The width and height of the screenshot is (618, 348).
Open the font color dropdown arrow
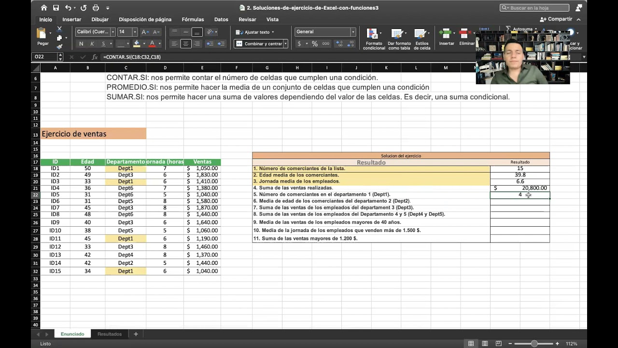pos(159,43)
